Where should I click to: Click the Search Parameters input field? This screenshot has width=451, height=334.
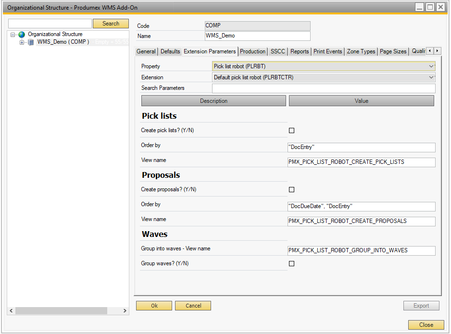tap(323, 88)
